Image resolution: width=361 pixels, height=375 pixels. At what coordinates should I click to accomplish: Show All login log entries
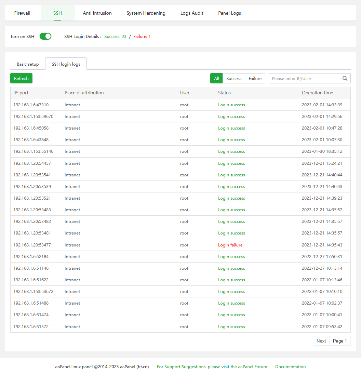[x=216, y=79]
